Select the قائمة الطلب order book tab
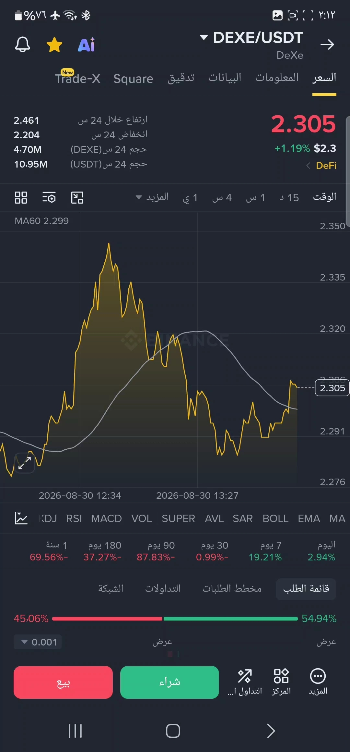Viewport: 350px width, 752px height. (x=306, y=589)
